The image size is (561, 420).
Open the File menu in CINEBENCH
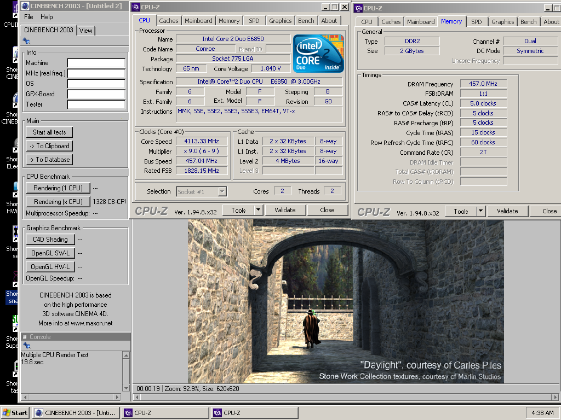click(28, 17)
